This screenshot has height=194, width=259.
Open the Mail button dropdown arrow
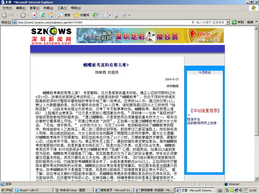[x=110, y=15]
